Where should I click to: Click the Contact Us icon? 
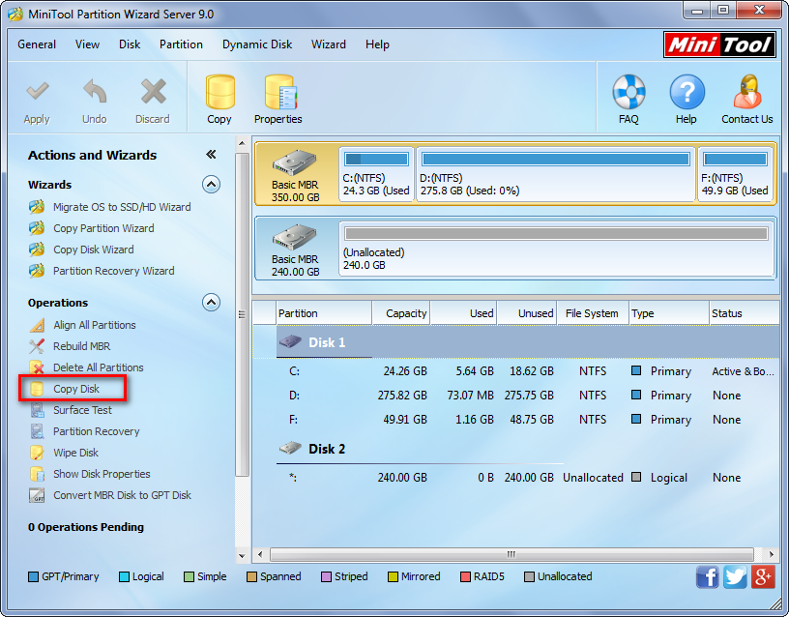[747, 92]
